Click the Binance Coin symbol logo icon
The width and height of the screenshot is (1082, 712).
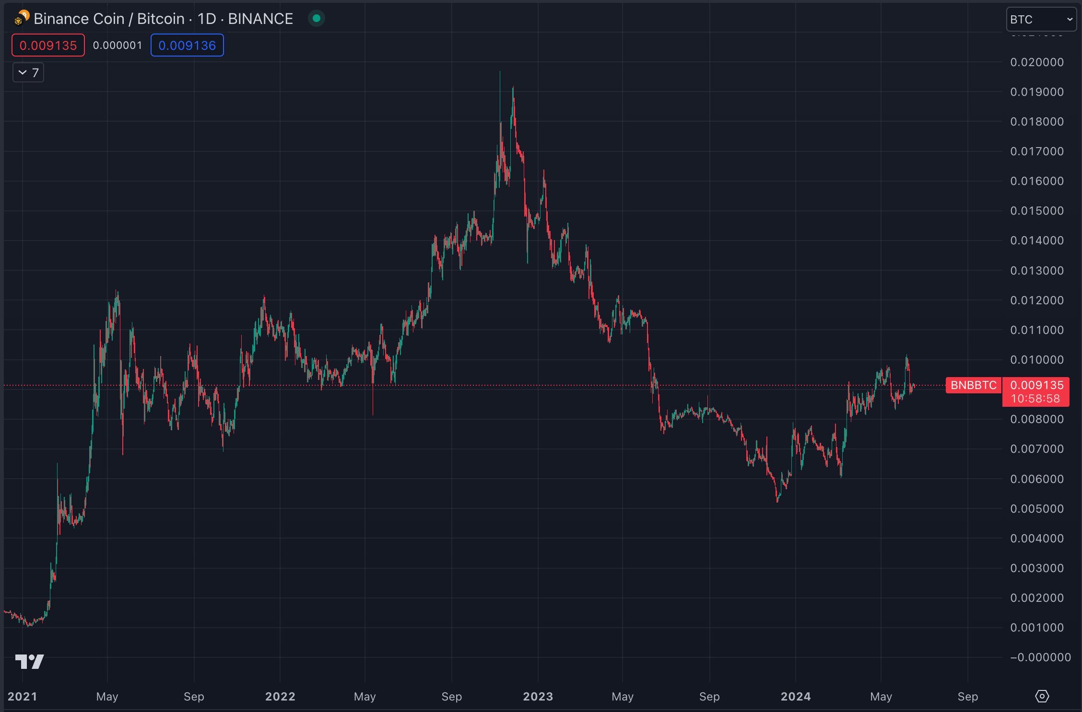(22, 18)
